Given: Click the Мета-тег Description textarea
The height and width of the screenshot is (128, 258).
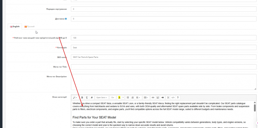Looking at the screenshot, I should tap(164, 82).
